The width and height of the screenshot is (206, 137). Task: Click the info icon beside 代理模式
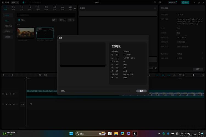pyautogui.click(x=202, y=53)
